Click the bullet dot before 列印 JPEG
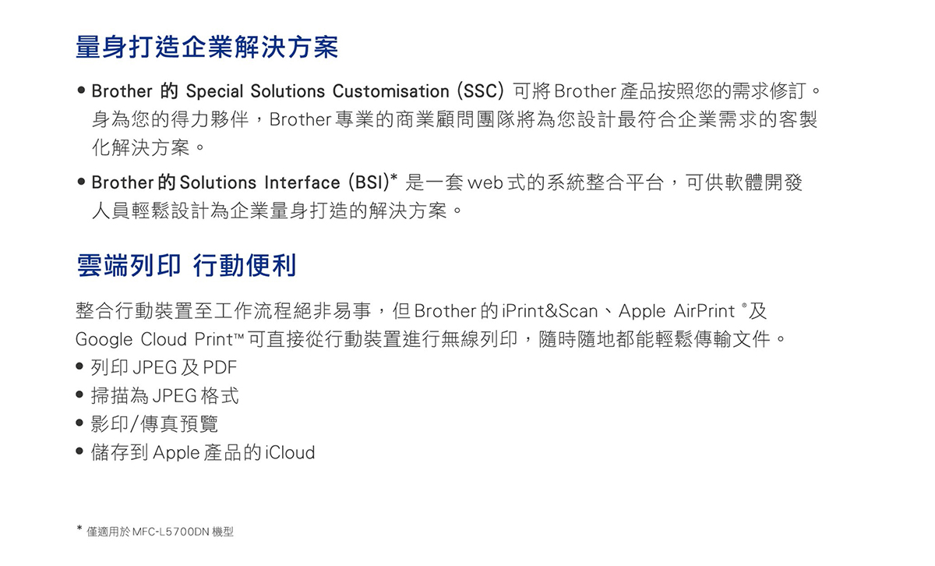Screen dimensions: 935x566 click(80, 367)
